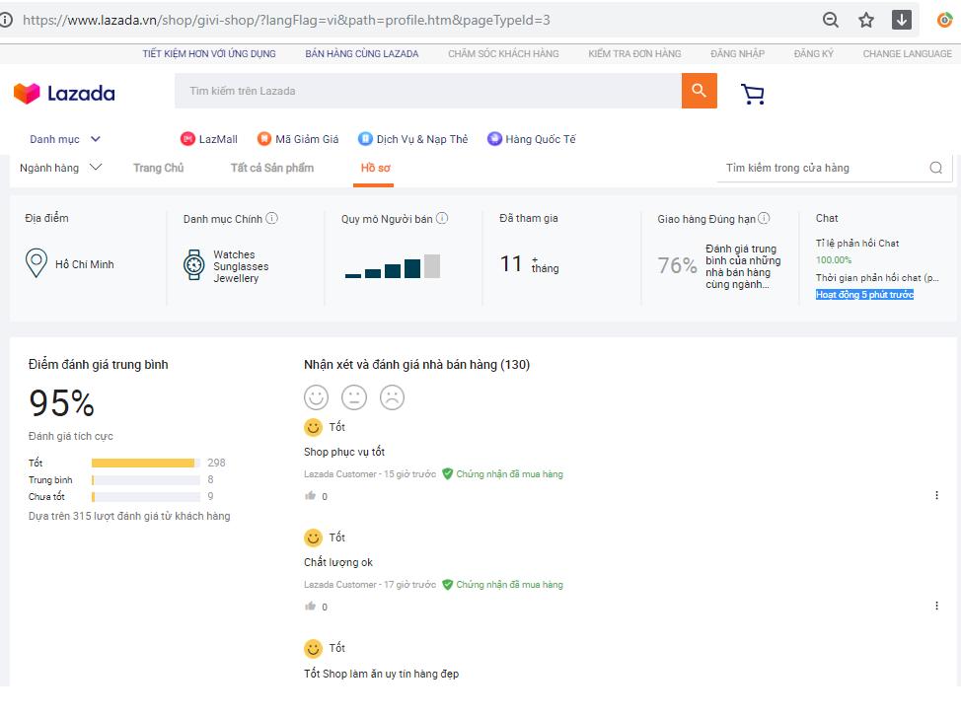
Task: Open Chăm sóc khách hàng
Action: [503, 54]
